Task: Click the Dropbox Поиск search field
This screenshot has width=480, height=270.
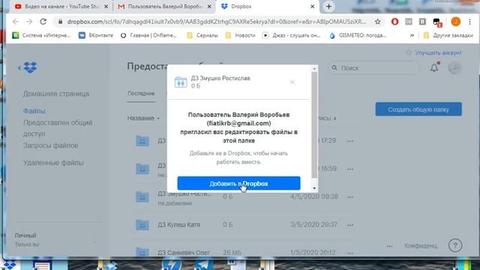Action: click(373, 68)
